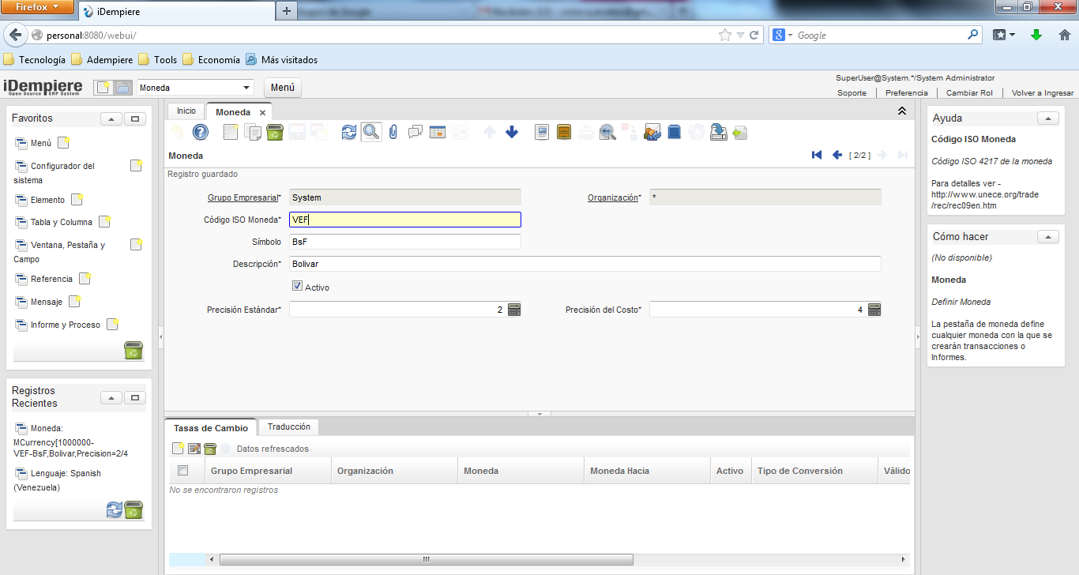
Task: Tick the select-all checkbox in the exchange rates grid
Action: [x=183, y=471]
